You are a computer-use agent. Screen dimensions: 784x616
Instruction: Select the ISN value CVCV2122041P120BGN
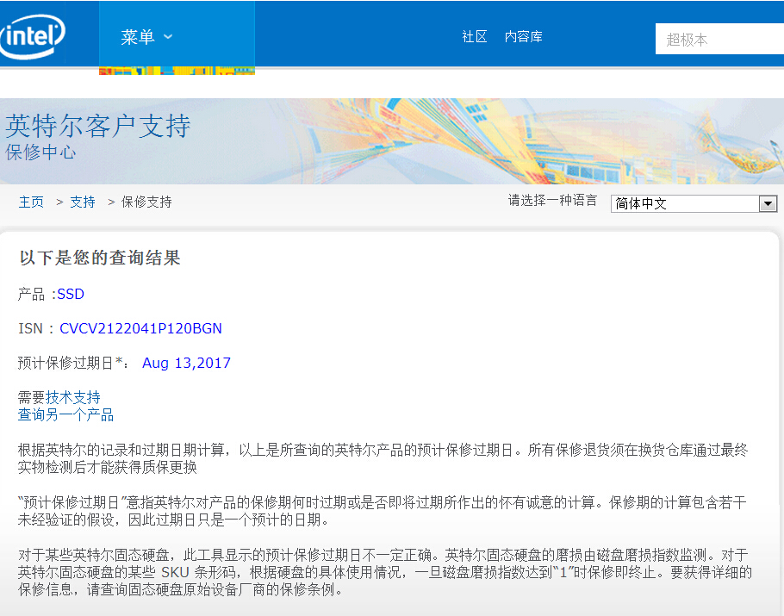[140, 328]
